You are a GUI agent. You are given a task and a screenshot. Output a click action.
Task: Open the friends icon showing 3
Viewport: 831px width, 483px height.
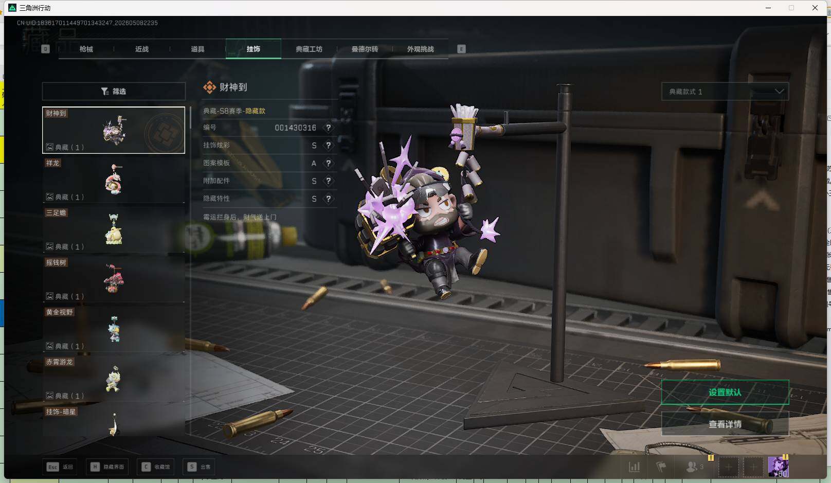695,467
